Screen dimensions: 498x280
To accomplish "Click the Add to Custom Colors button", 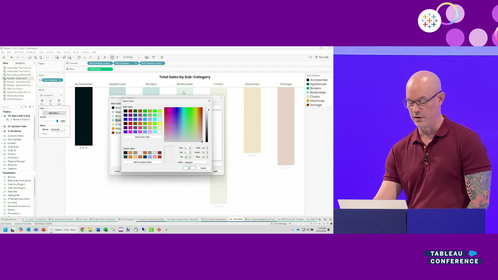I will [142, 162].
